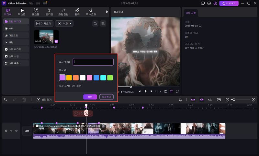Click the 확인 confirm button
259x156 pixels.
pyautogui.click(x=90, y=97)
